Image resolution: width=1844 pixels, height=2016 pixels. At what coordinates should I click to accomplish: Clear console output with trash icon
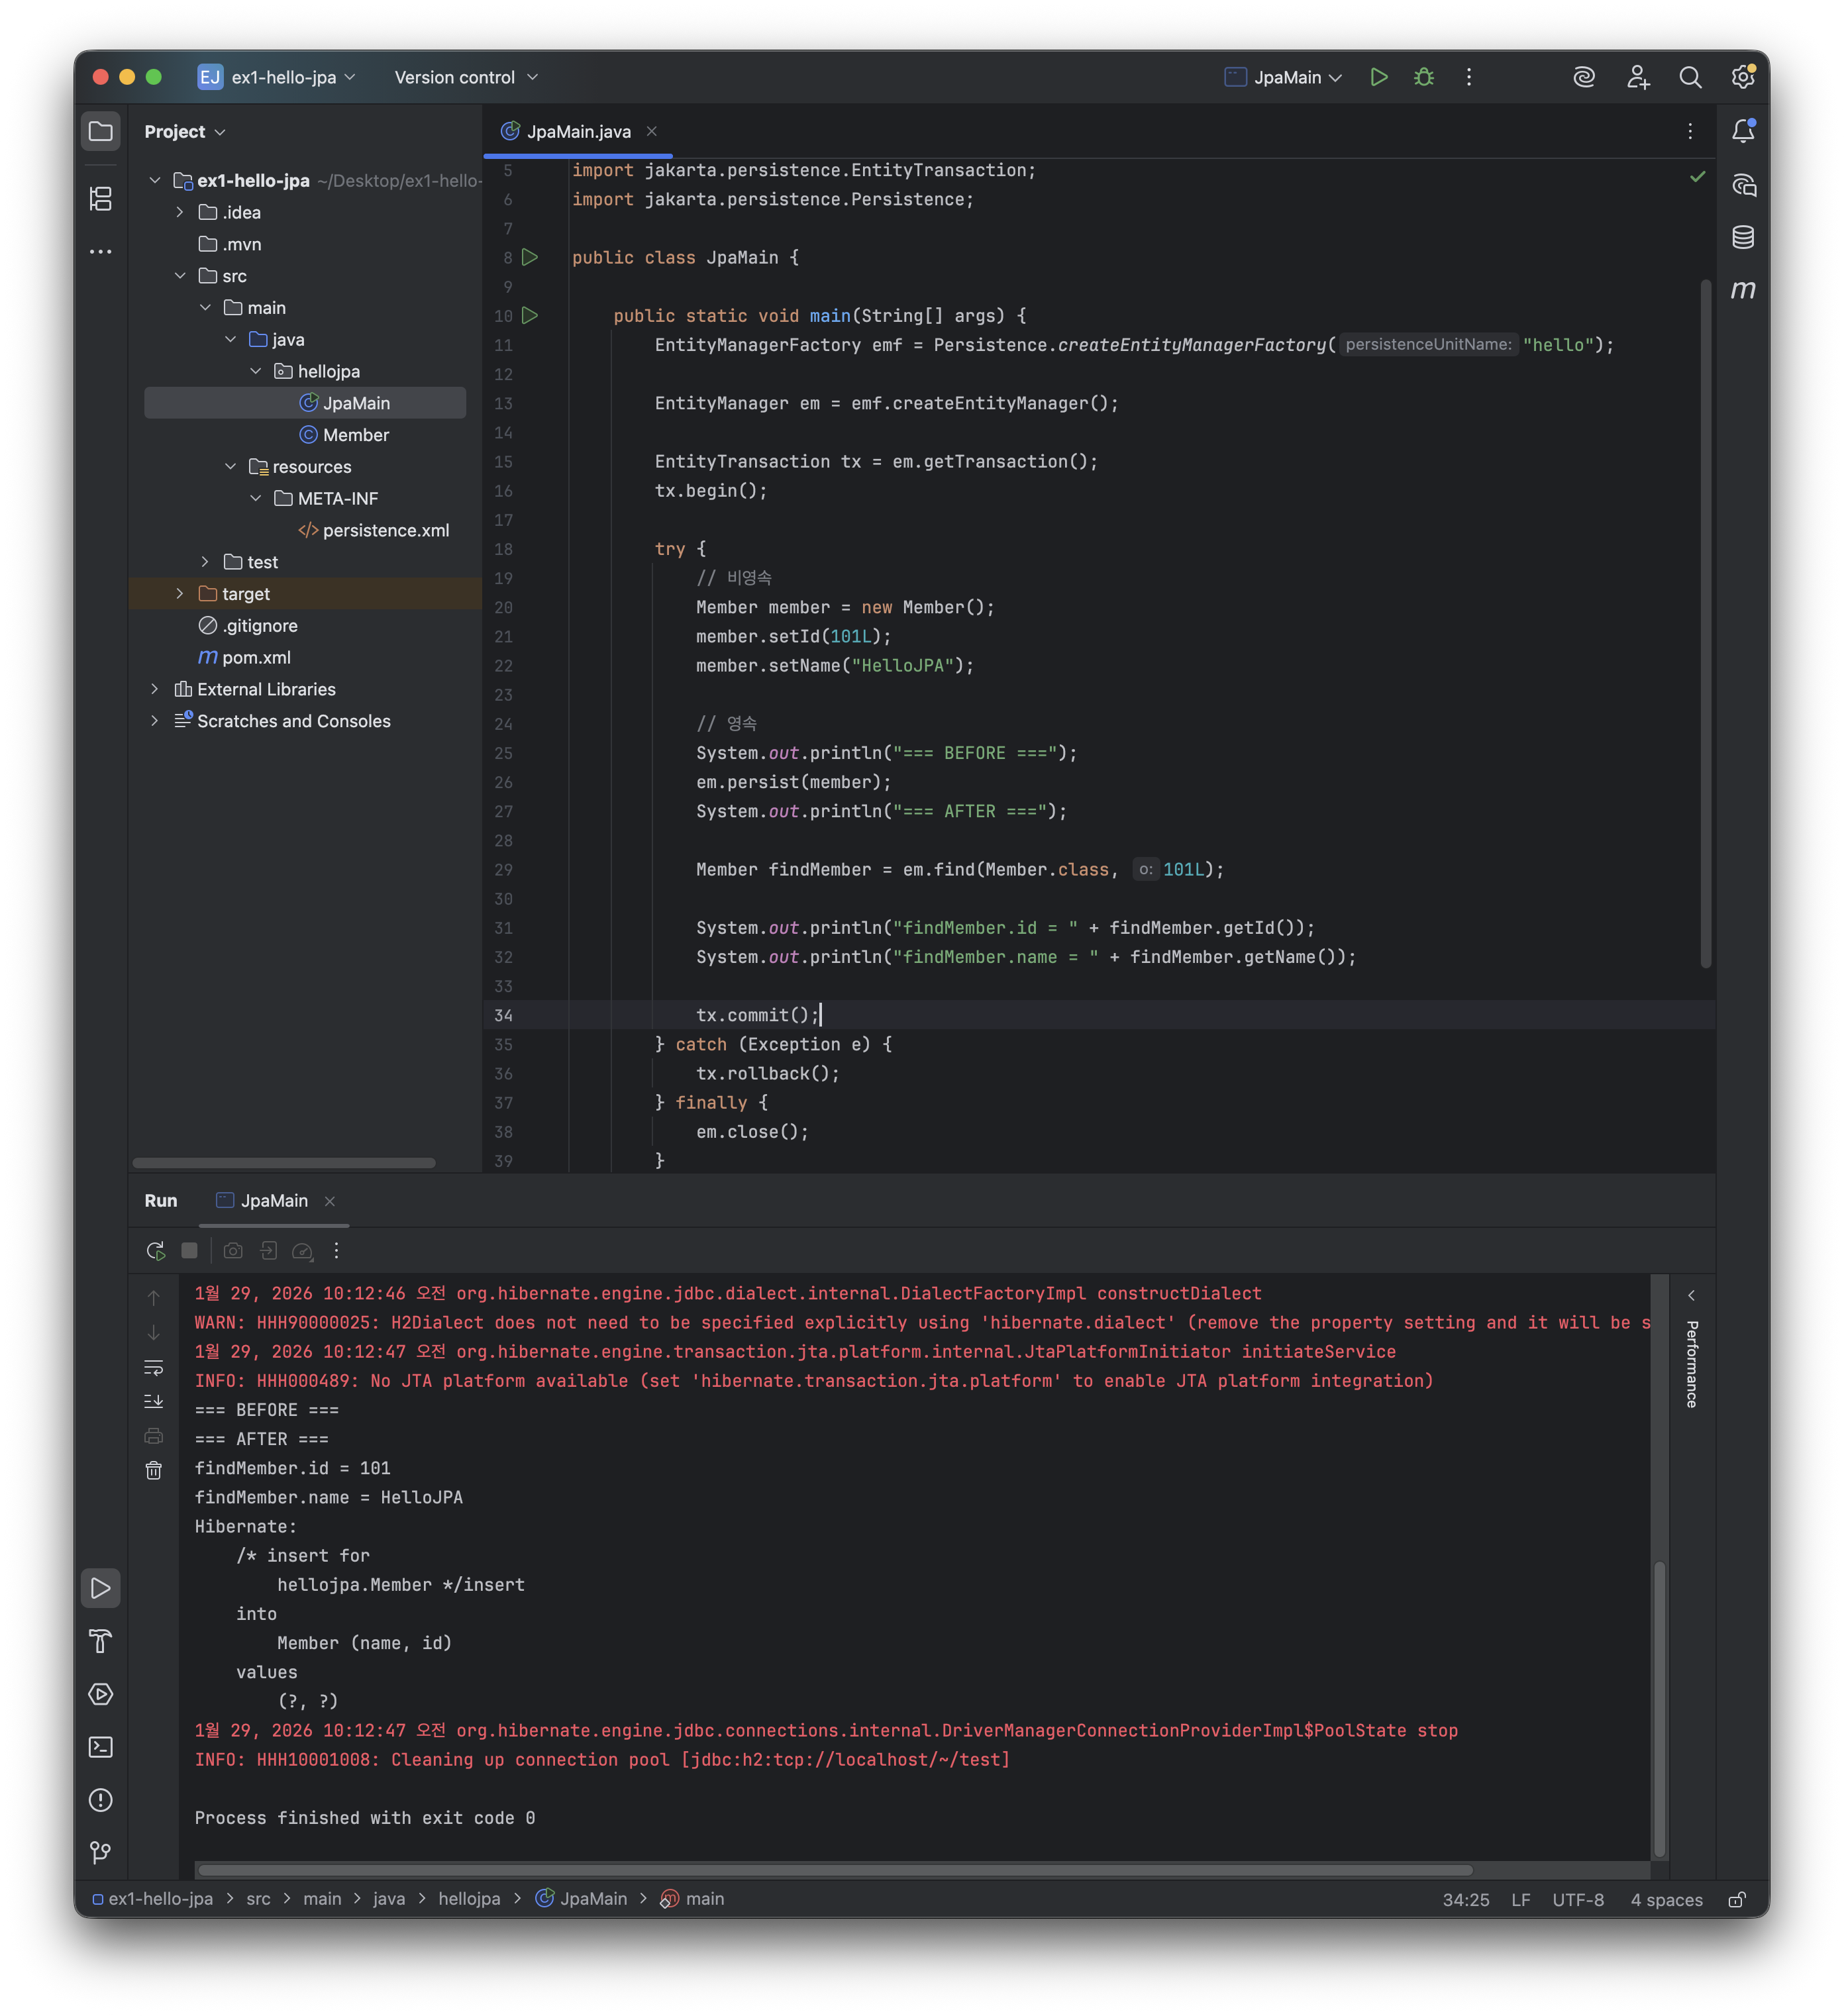pos(153,1470)
